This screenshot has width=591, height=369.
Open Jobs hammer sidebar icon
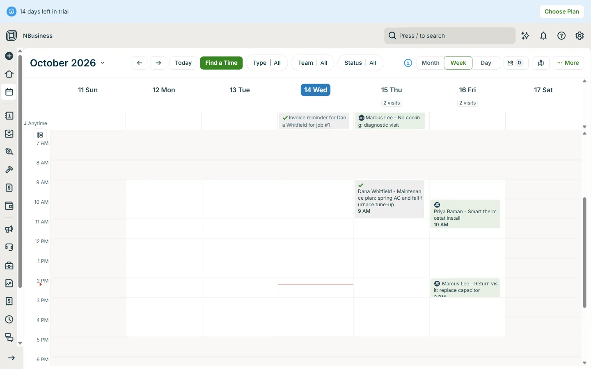click(x=9, y=170)
